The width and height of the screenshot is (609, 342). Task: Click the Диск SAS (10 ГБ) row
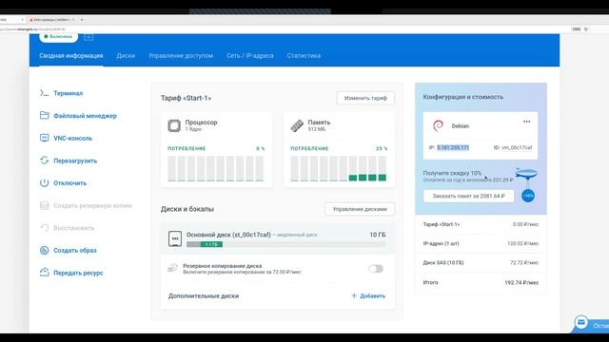tap(481, 263)
